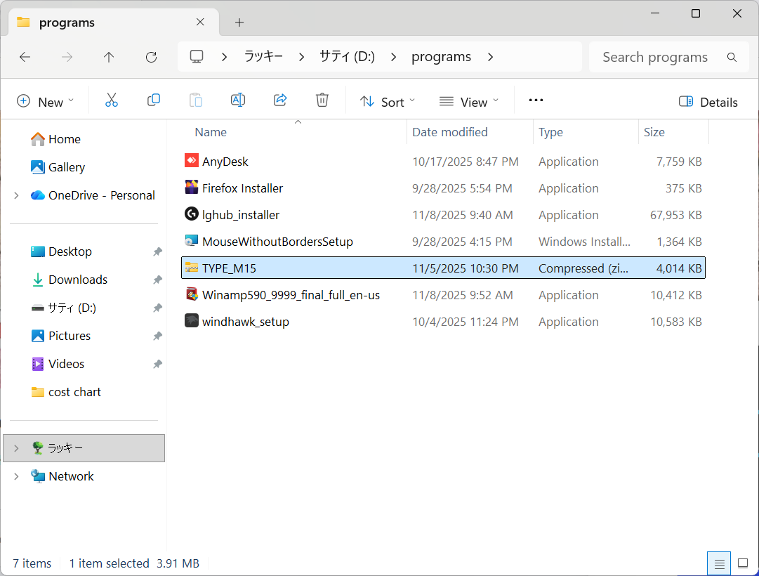
Task: Expand the Network tree node
Action: click(16, 476)
